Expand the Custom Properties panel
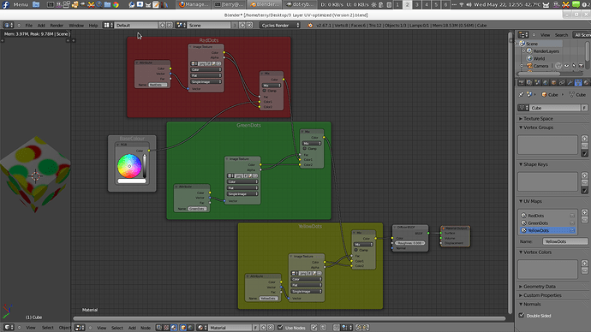Viewport: 591px width, 332px height. point(542,295)
